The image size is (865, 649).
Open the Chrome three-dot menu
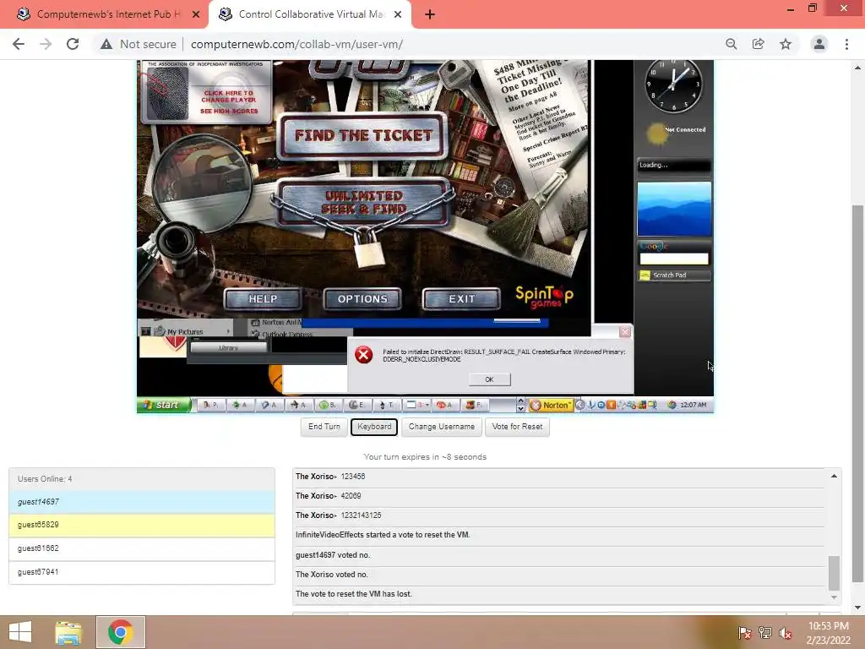click(846, 44)
